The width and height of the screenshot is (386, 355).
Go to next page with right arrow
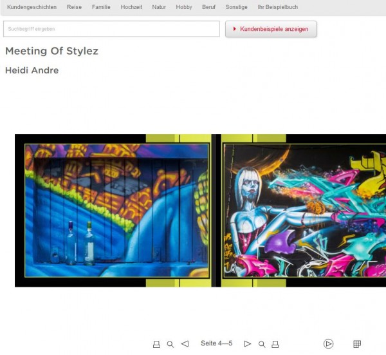(248, 343)
